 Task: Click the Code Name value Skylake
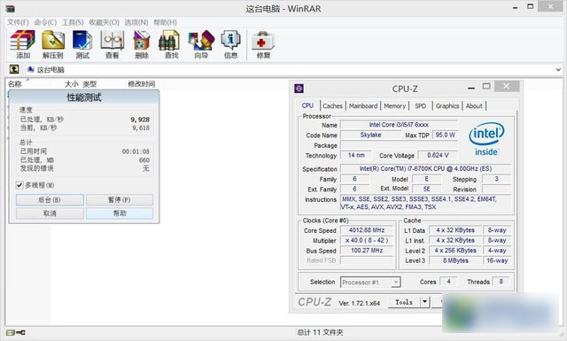tap(370, 135)
